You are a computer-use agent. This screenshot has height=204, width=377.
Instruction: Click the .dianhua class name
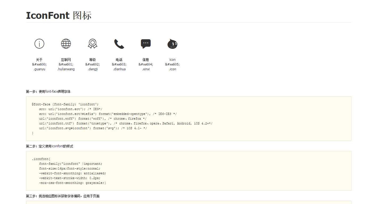(x=119, y=69)
